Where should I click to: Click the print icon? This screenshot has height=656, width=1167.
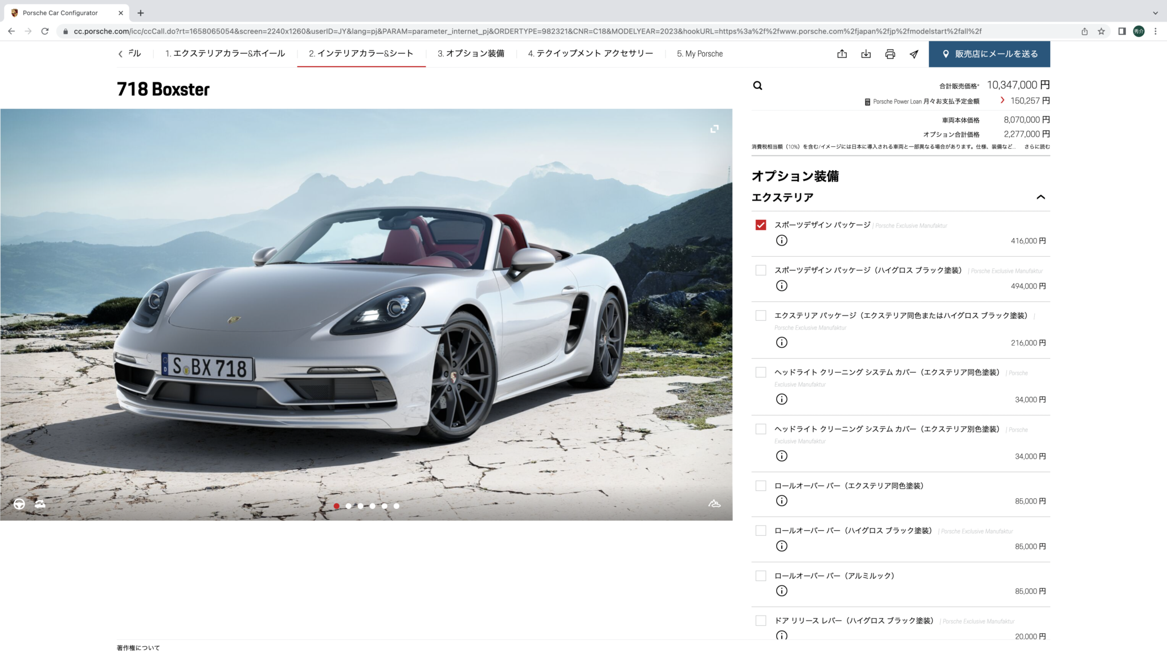[890, 54]
